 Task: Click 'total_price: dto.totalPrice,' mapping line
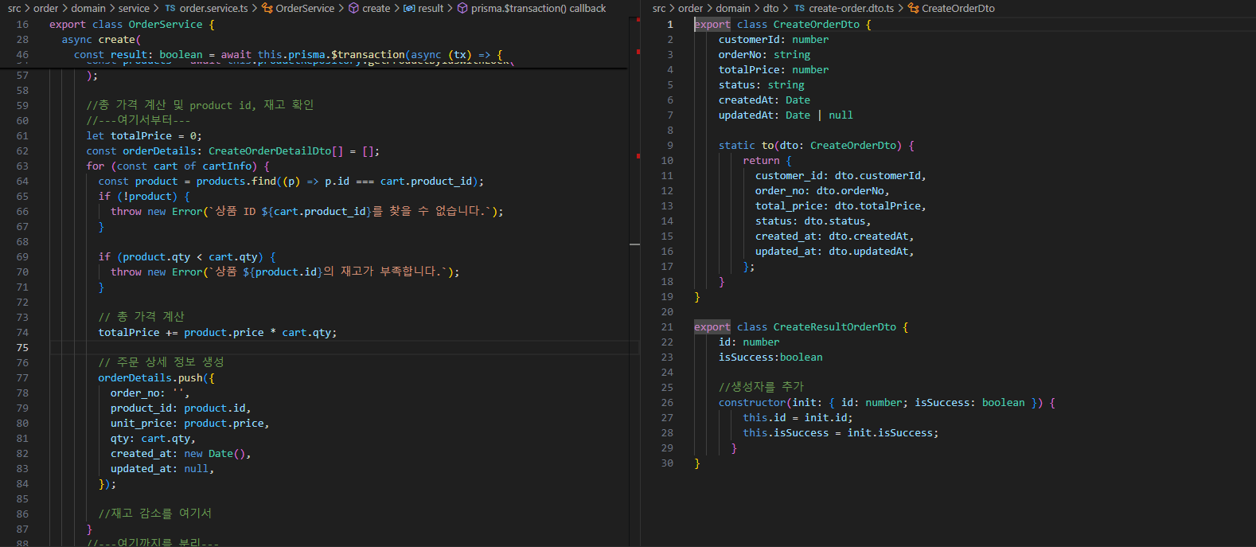point(841,206)
